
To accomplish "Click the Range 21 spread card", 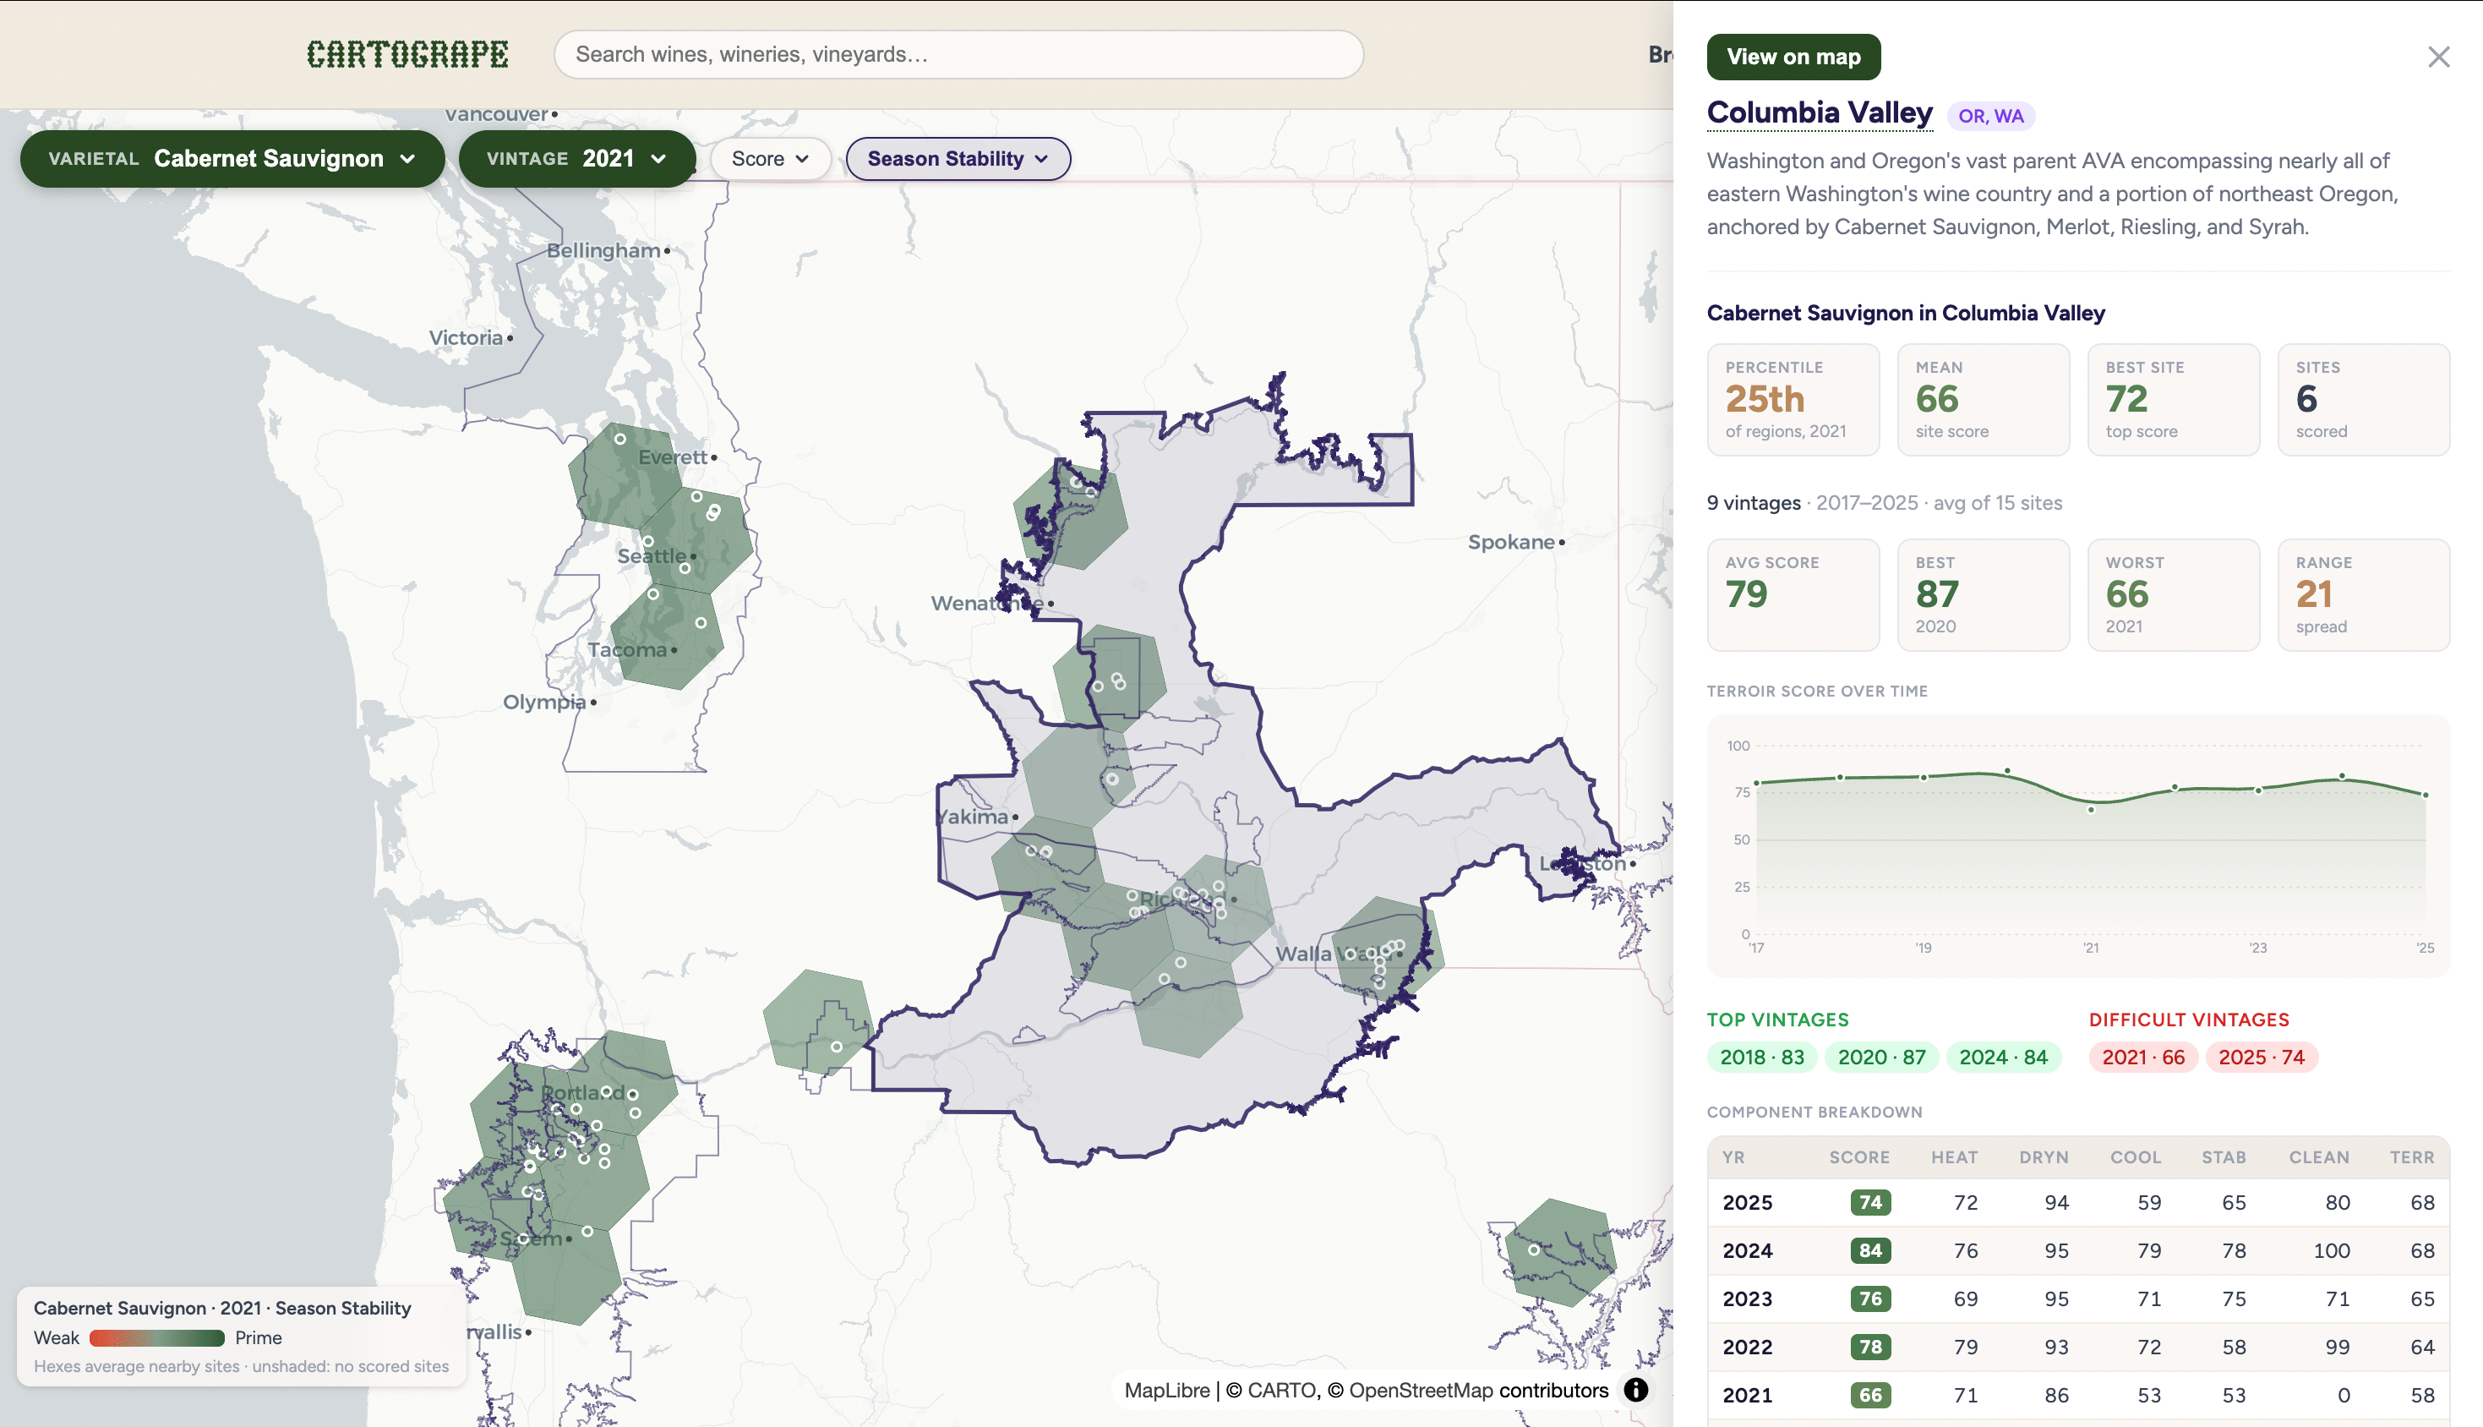I will tap(2362, 594).
